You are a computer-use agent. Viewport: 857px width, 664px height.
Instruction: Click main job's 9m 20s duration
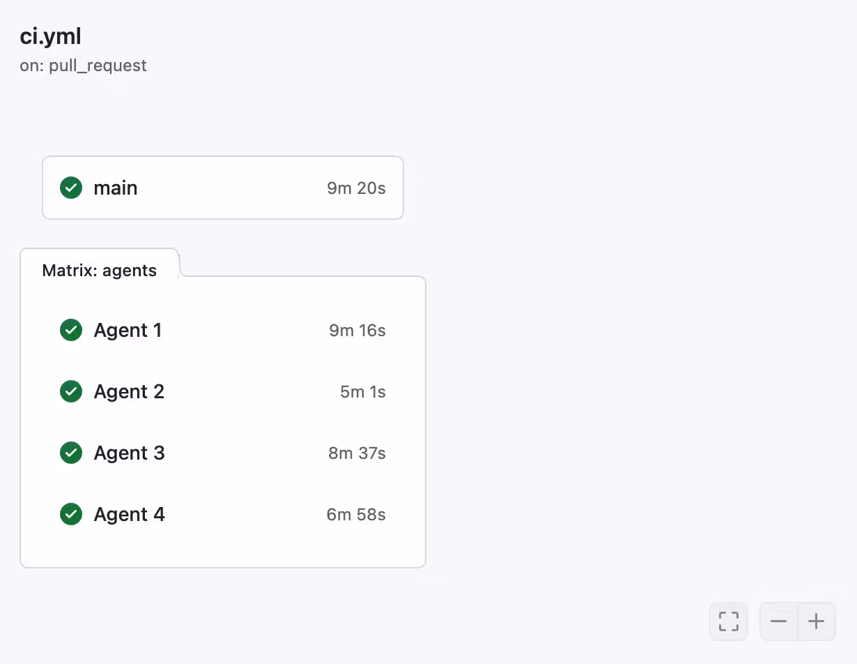356,188
